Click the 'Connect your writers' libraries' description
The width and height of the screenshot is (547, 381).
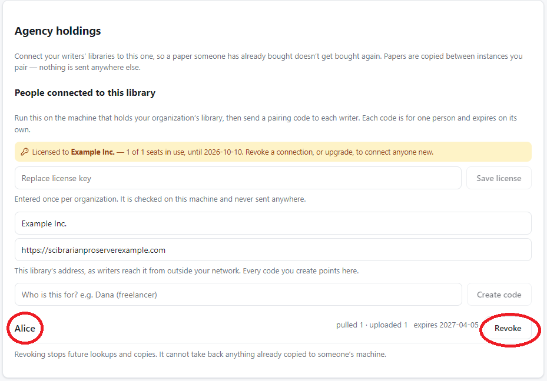pos(268,62)
